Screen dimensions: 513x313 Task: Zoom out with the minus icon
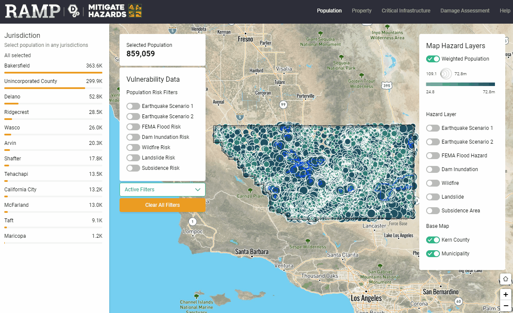(x=506, y=307)
